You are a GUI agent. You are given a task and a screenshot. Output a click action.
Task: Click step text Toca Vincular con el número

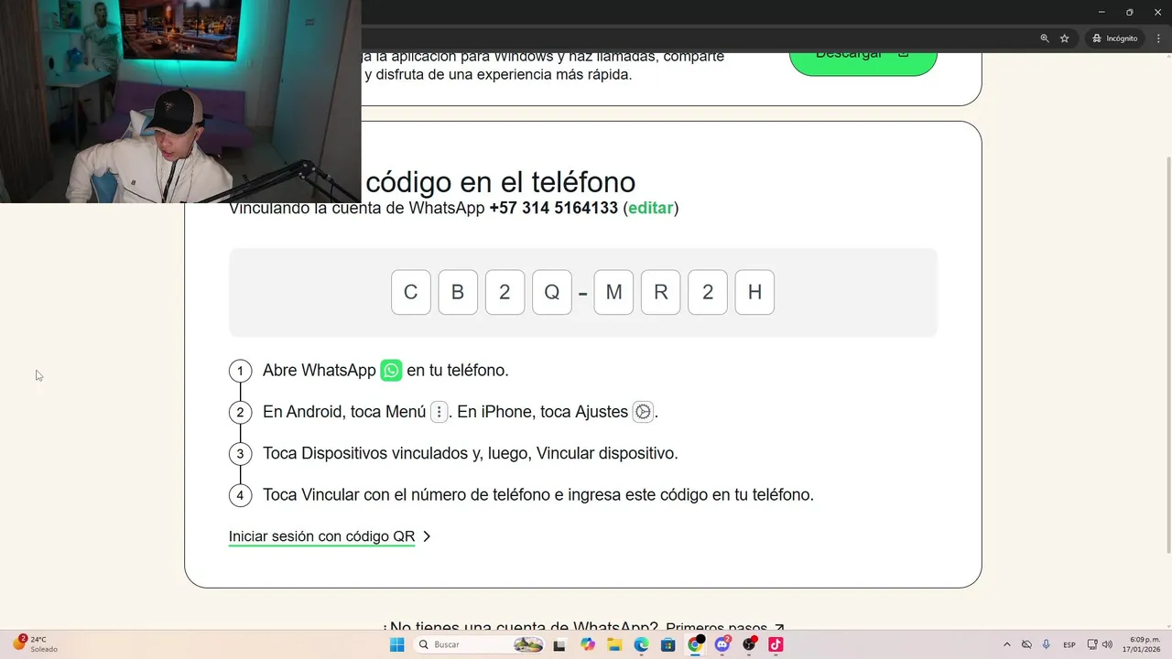click(x=538, y=494)
